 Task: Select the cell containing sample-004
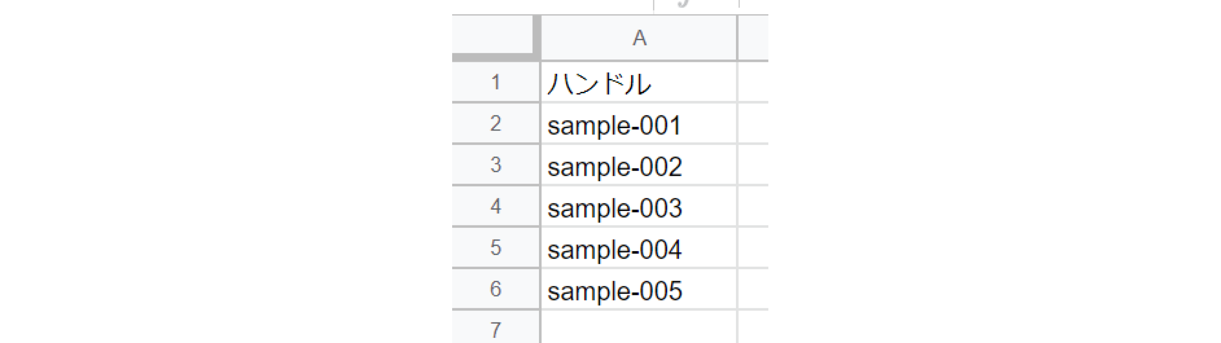[x=639, y=248]
